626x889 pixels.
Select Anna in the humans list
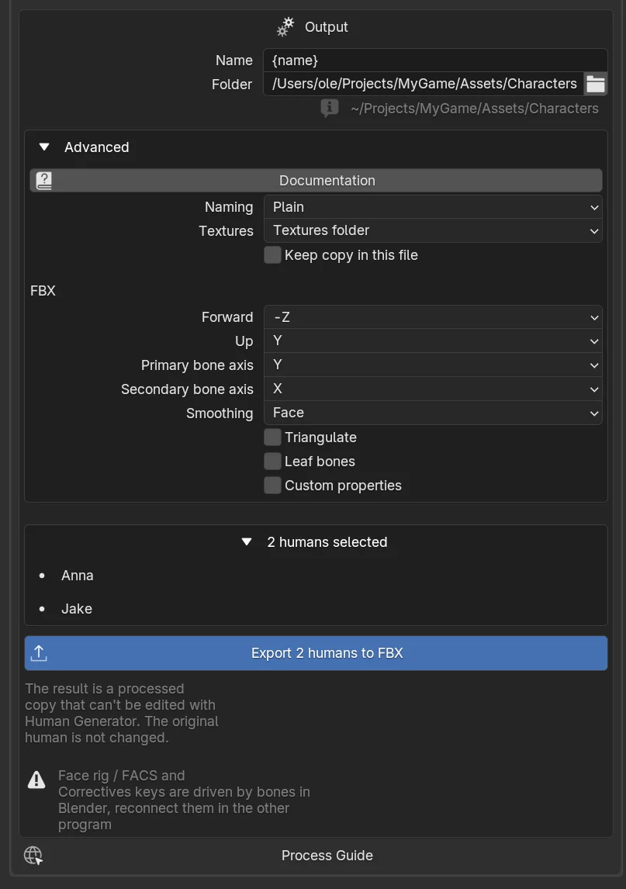77,576
